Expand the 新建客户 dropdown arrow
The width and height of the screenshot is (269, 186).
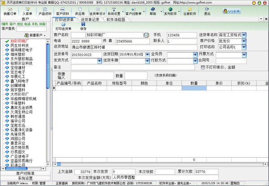[45, 35]
